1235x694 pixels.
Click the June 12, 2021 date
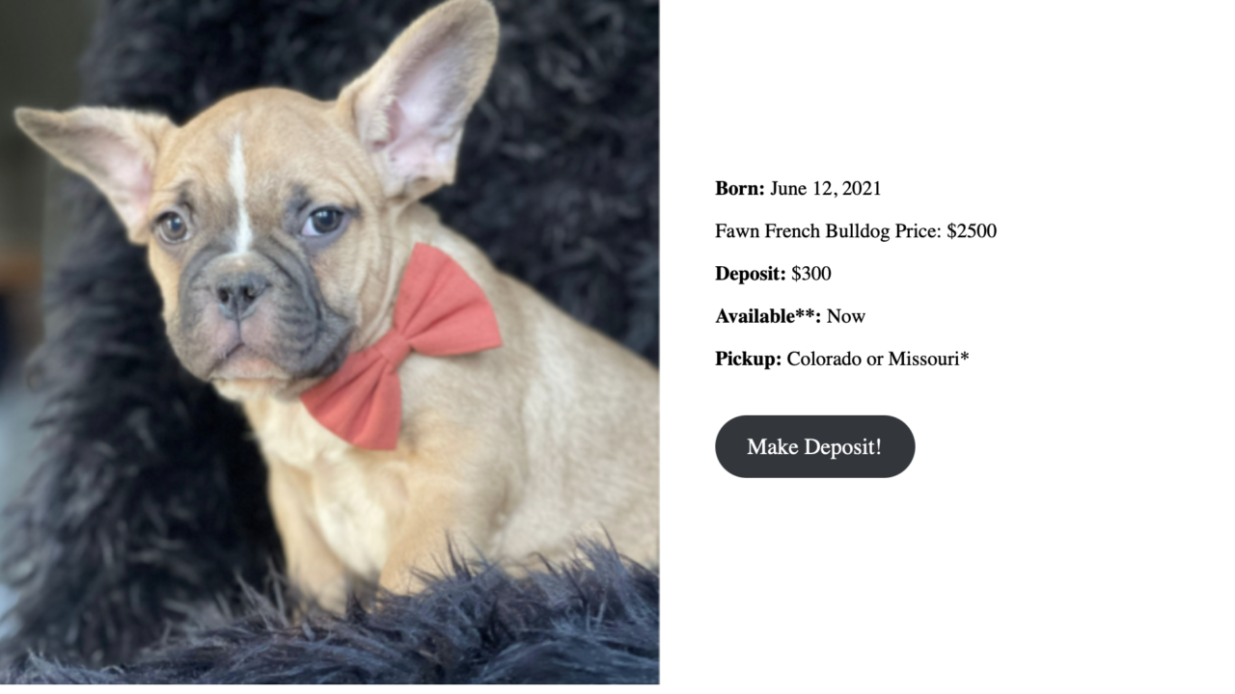pos(825,188)
